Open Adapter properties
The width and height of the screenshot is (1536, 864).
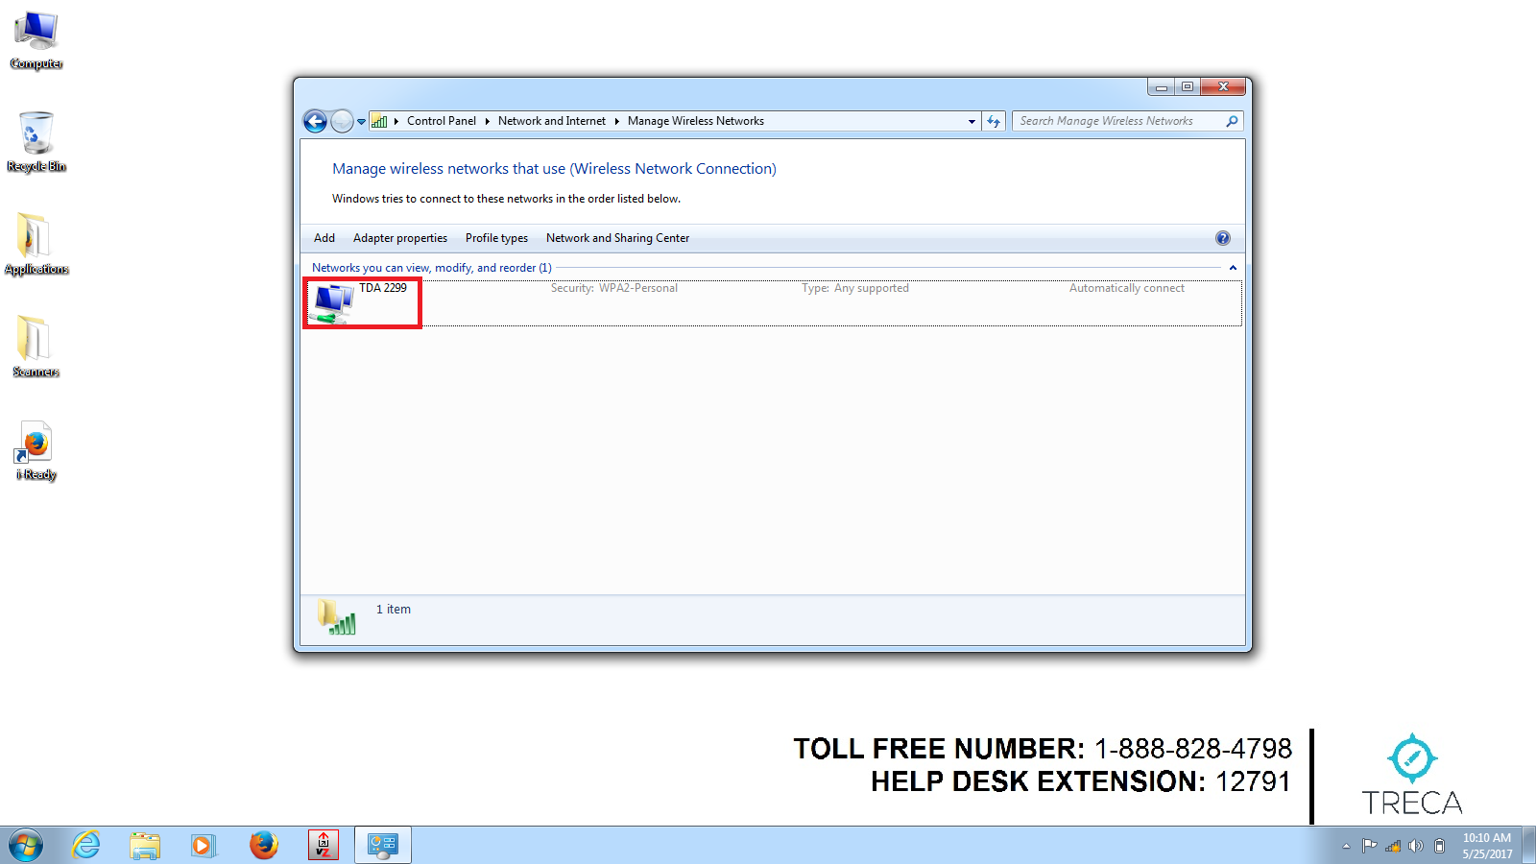400,238
